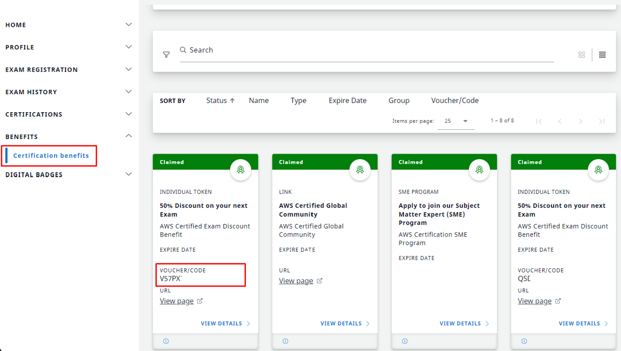
Task: Open the Items per page dropdown
Action: coord(456,121)
